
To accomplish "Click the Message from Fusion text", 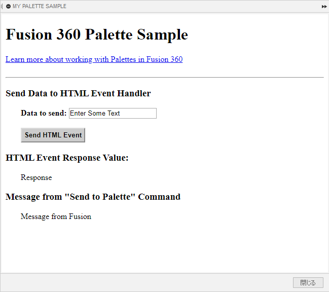I will click(x=56, y=216).
